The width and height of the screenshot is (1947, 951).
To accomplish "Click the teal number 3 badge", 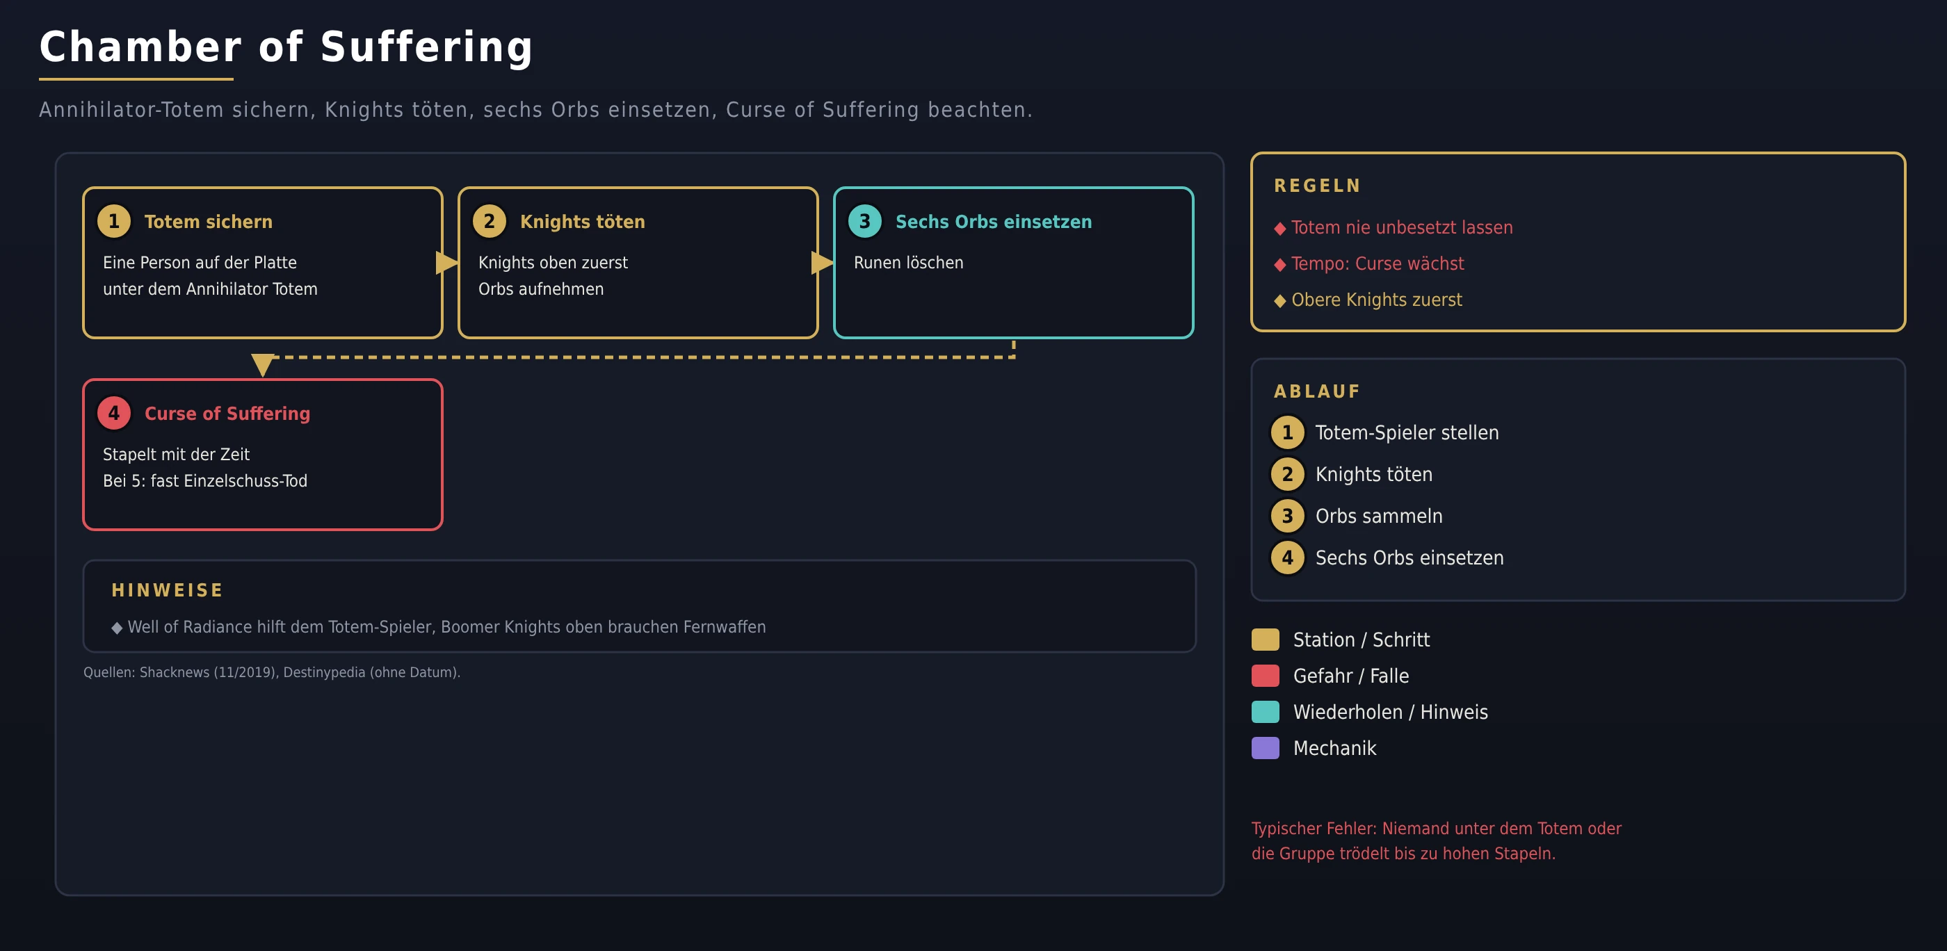I will pos(864,221).
